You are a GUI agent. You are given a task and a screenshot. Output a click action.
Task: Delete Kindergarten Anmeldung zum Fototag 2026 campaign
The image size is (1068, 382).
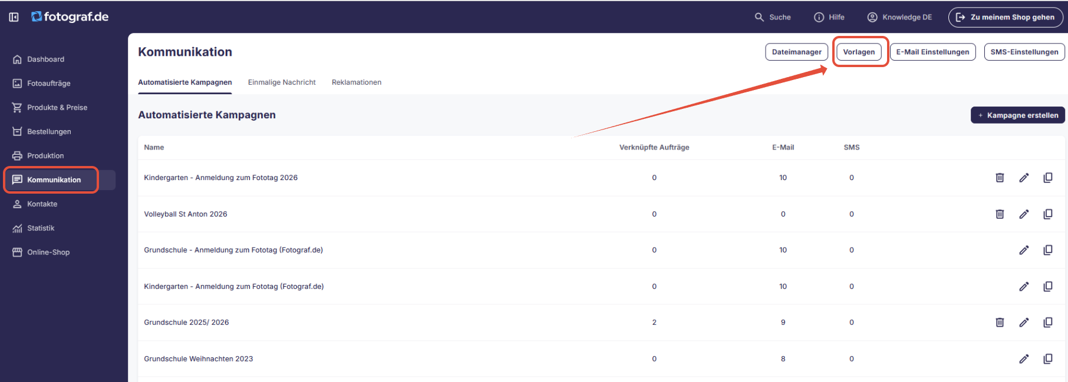pos(1000,178)
